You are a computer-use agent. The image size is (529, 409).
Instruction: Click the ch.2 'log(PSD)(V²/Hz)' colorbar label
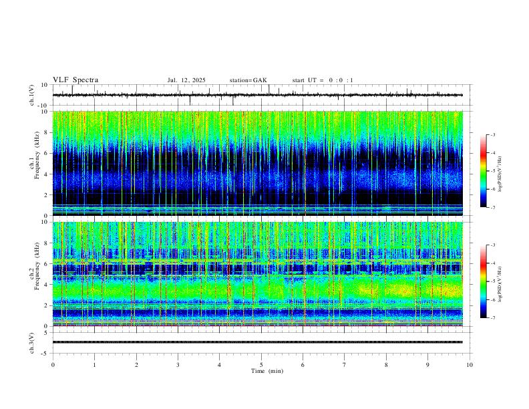tap(500, 284)
